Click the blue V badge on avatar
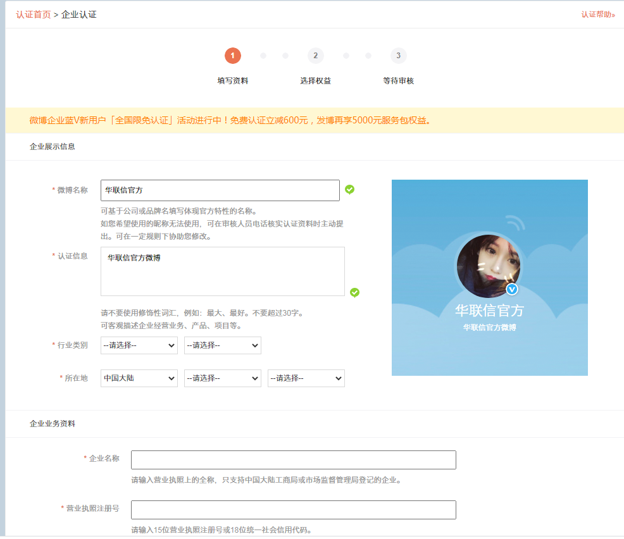This screenshot has height=539, width=624. [x=512, y=290]
